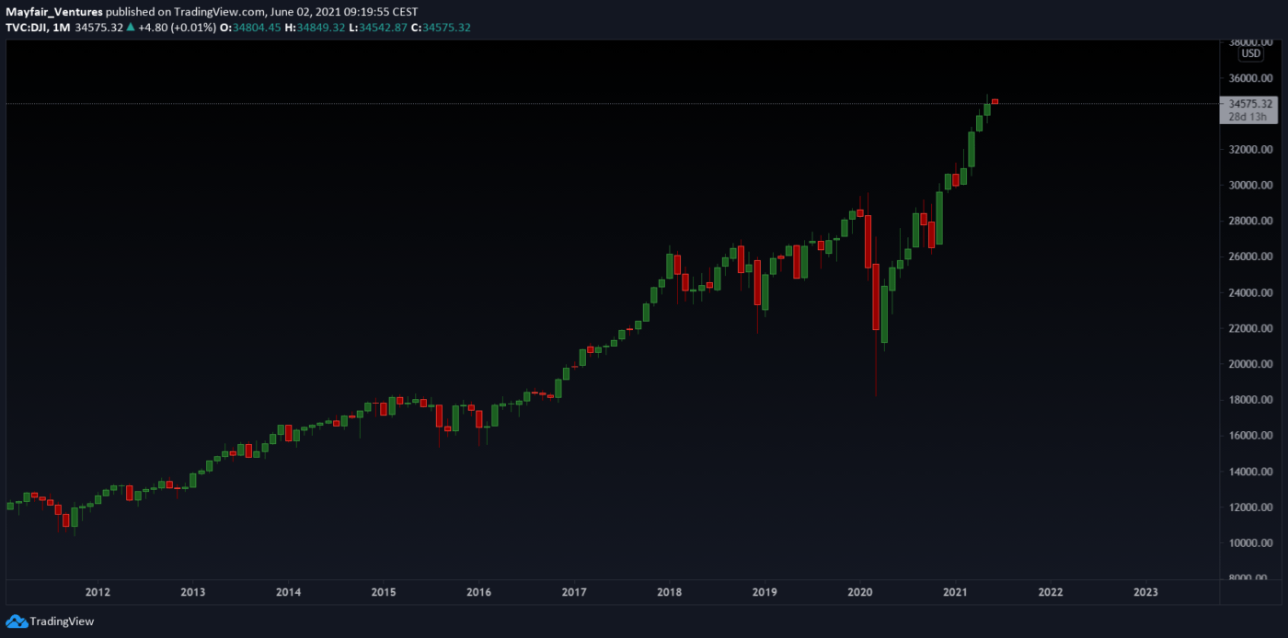Click the 30000.00 price axis label

(1251, 185)
